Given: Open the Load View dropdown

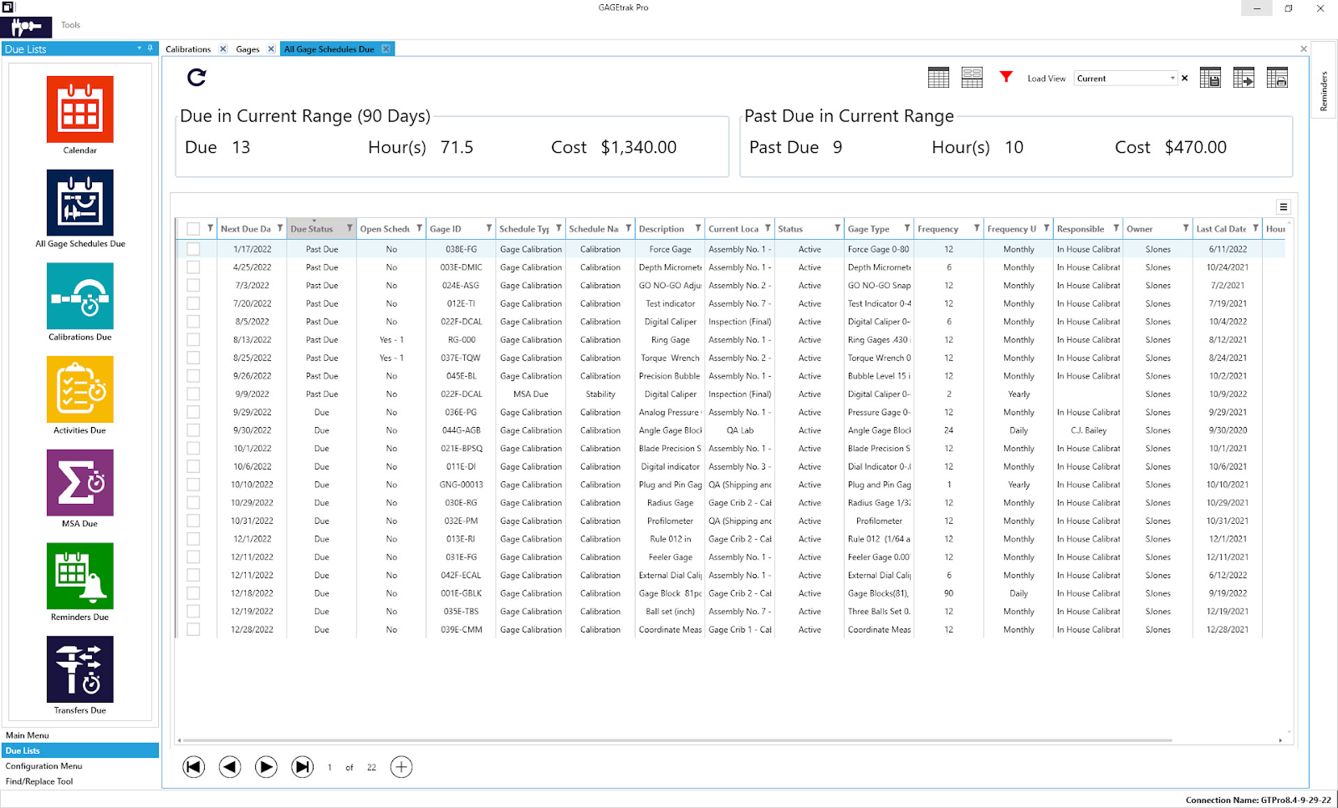Looking at the screenshot, I should (x=1175, y=77).
